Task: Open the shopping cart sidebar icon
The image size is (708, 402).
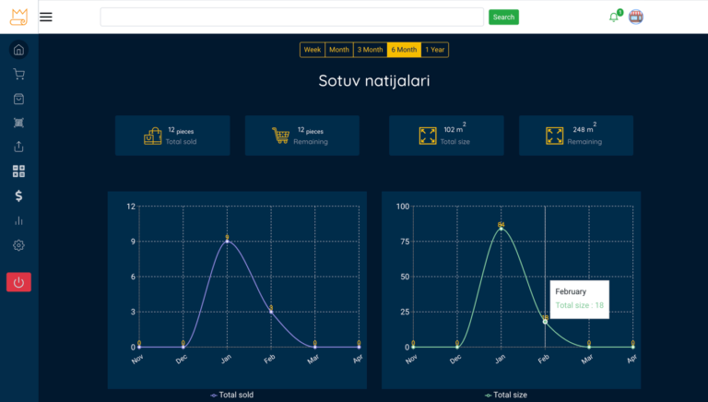Action: (18, 75)
